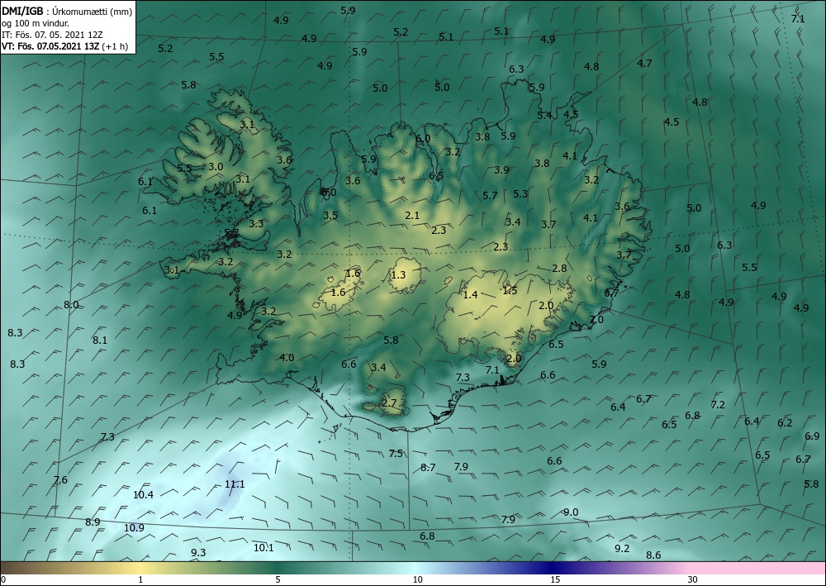Viewport: 826px width, 586px height.
Task: Click the 1.4 value on the large glacier
Action: (470, 294)
